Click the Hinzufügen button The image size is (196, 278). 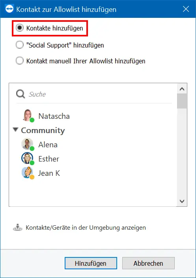point(91,263)
